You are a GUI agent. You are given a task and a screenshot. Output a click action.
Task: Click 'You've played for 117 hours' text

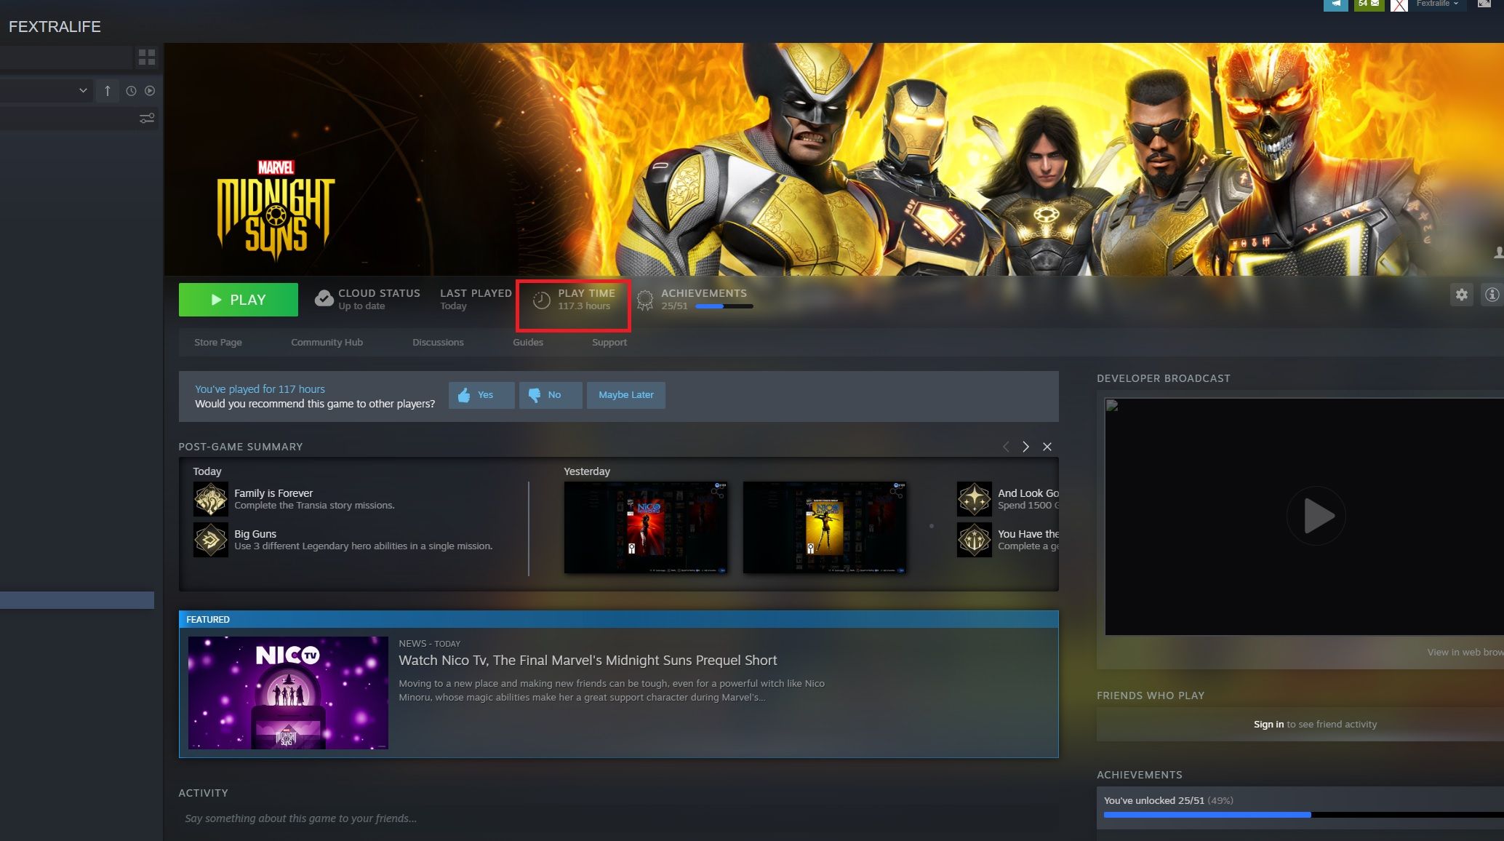[260, 389]
